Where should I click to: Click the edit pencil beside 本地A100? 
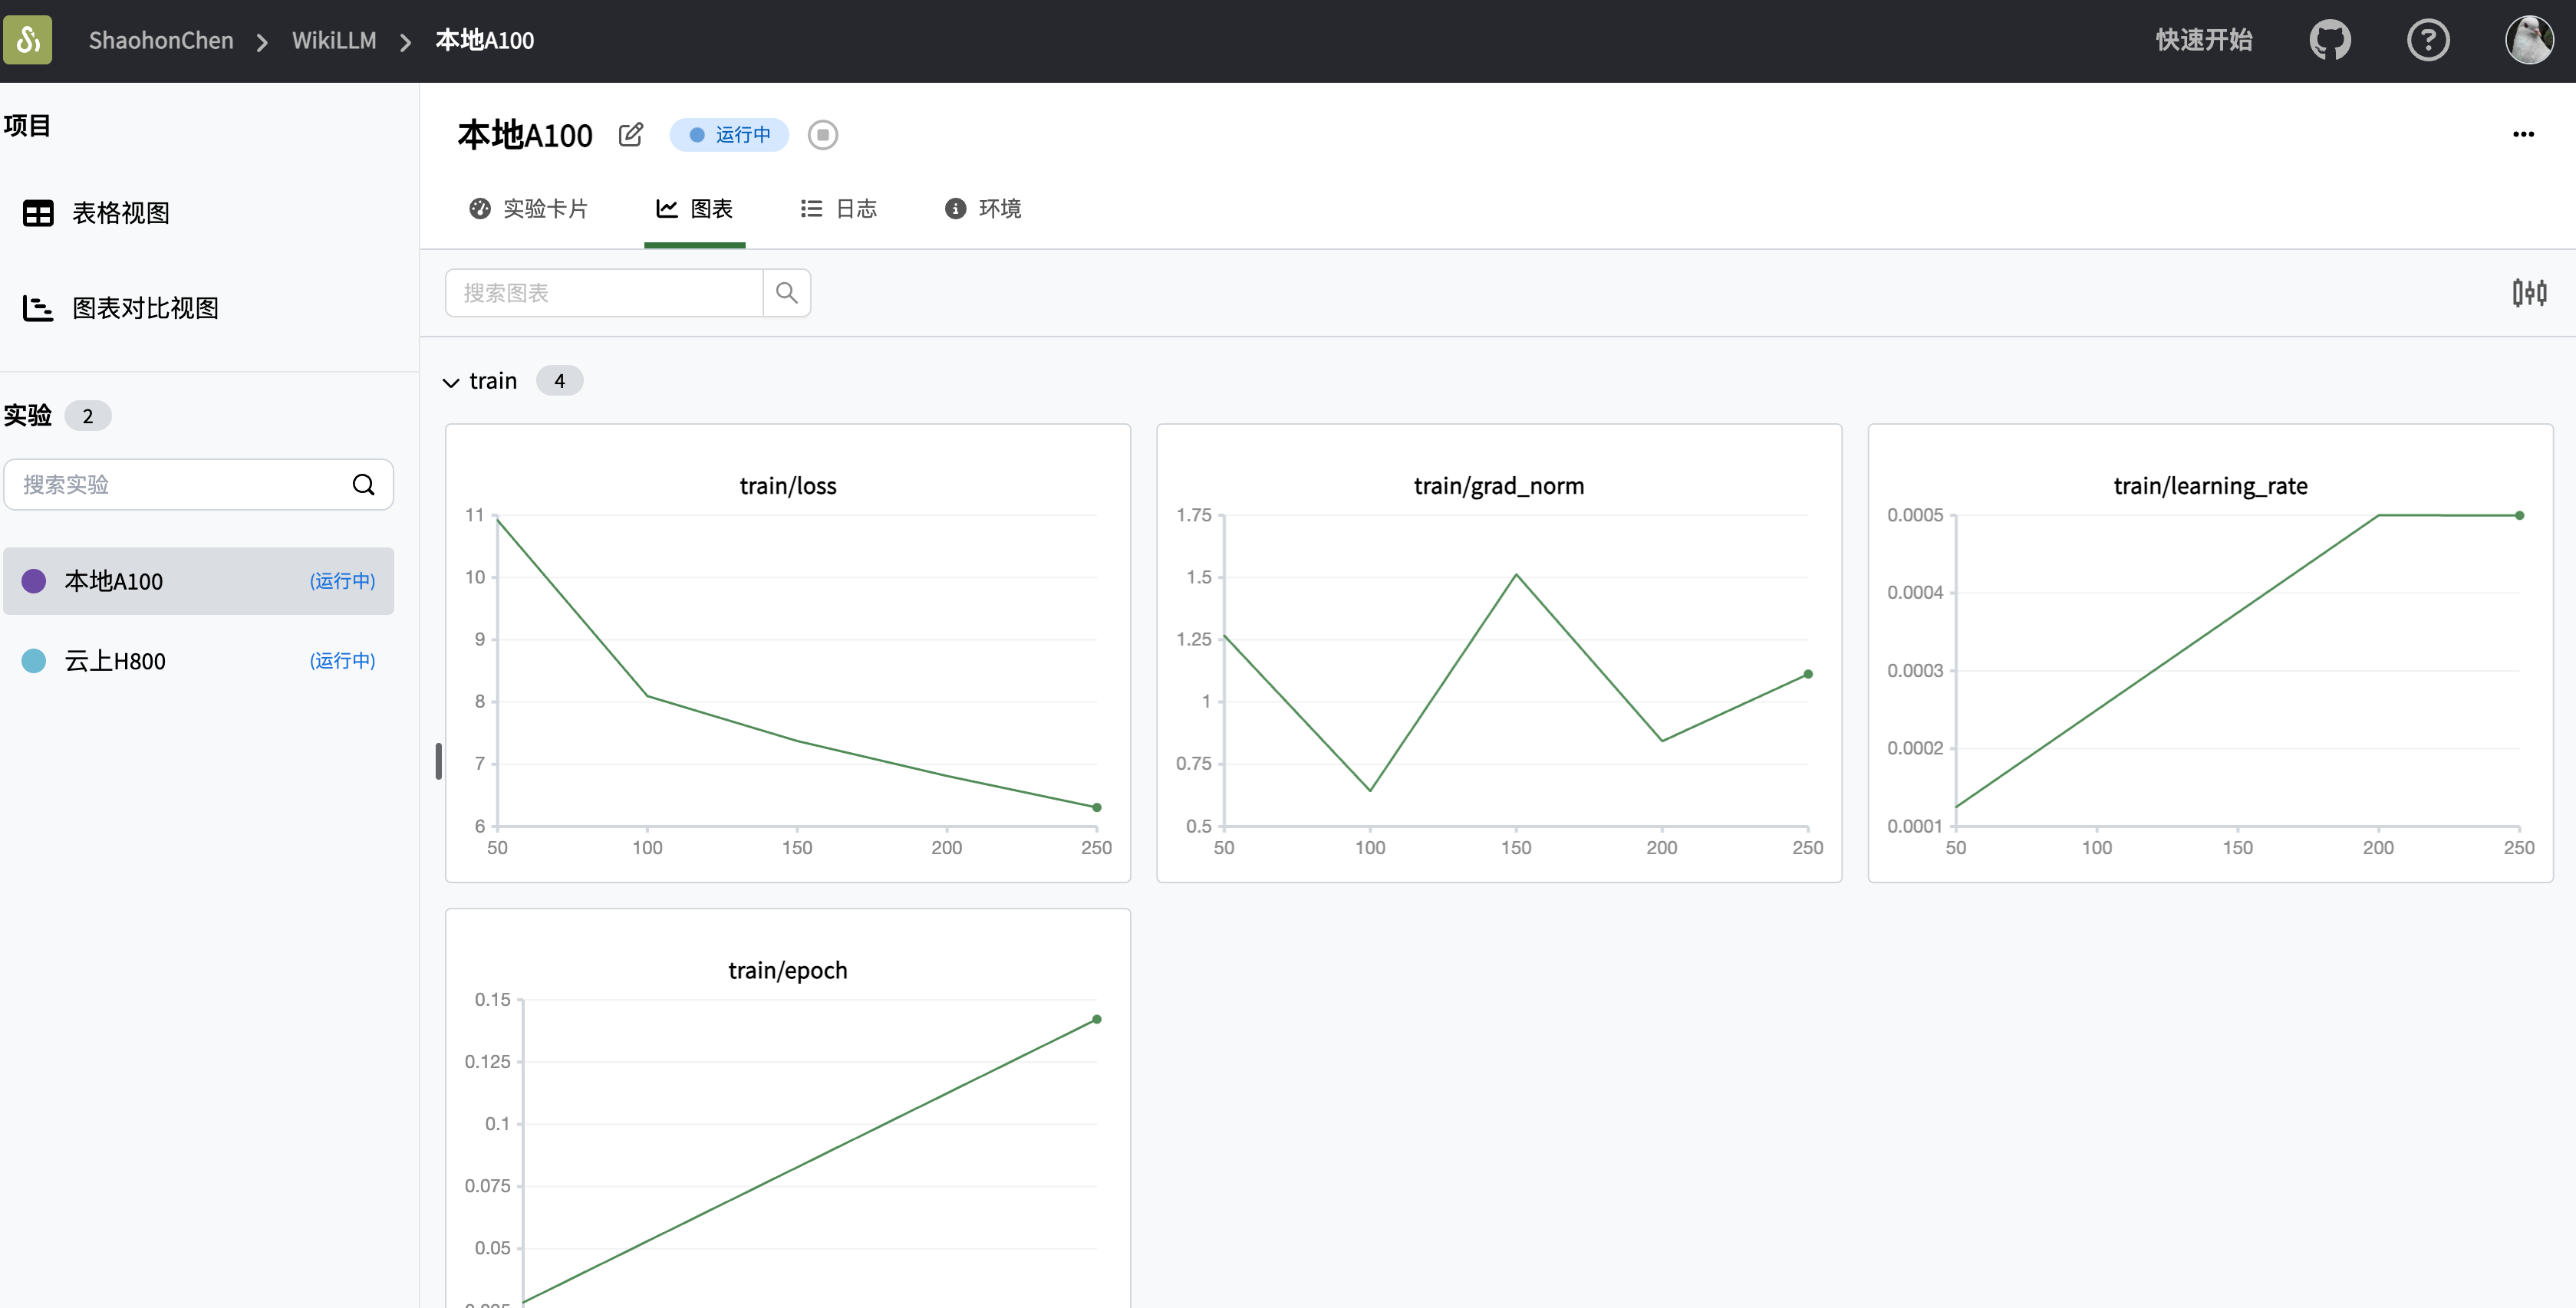pyautogui.click(x=631, y=134)
